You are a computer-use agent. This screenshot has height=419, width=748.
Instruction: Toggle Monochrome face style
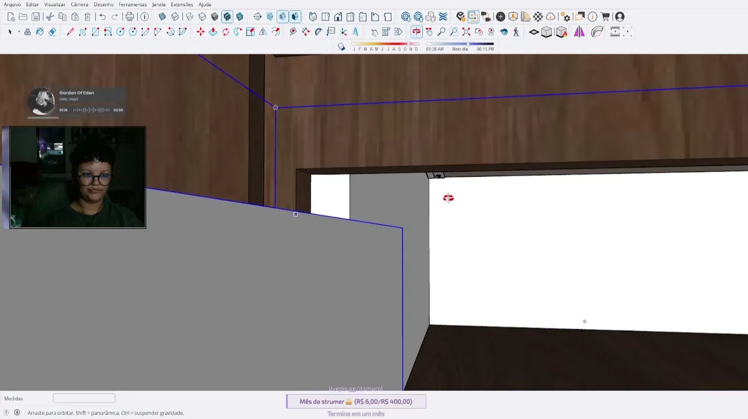pyautogui.click(x=240, y=17)
